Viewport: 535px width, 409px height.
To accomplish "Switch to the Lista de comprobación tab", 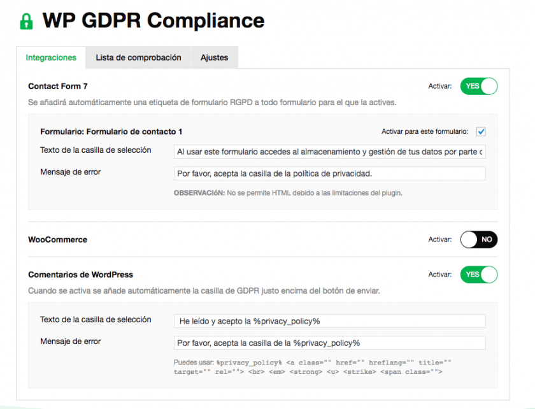I will tap(138, 57).
